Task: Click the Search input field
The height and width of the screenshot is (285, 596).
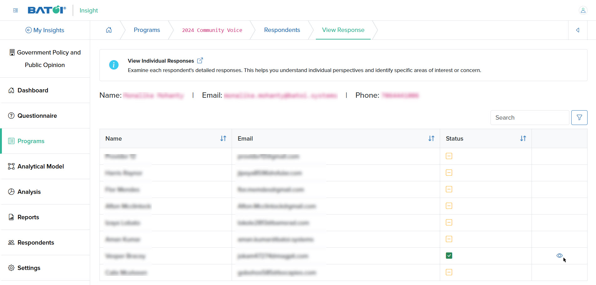Action: pyautogui.click(x=530, y=117)
